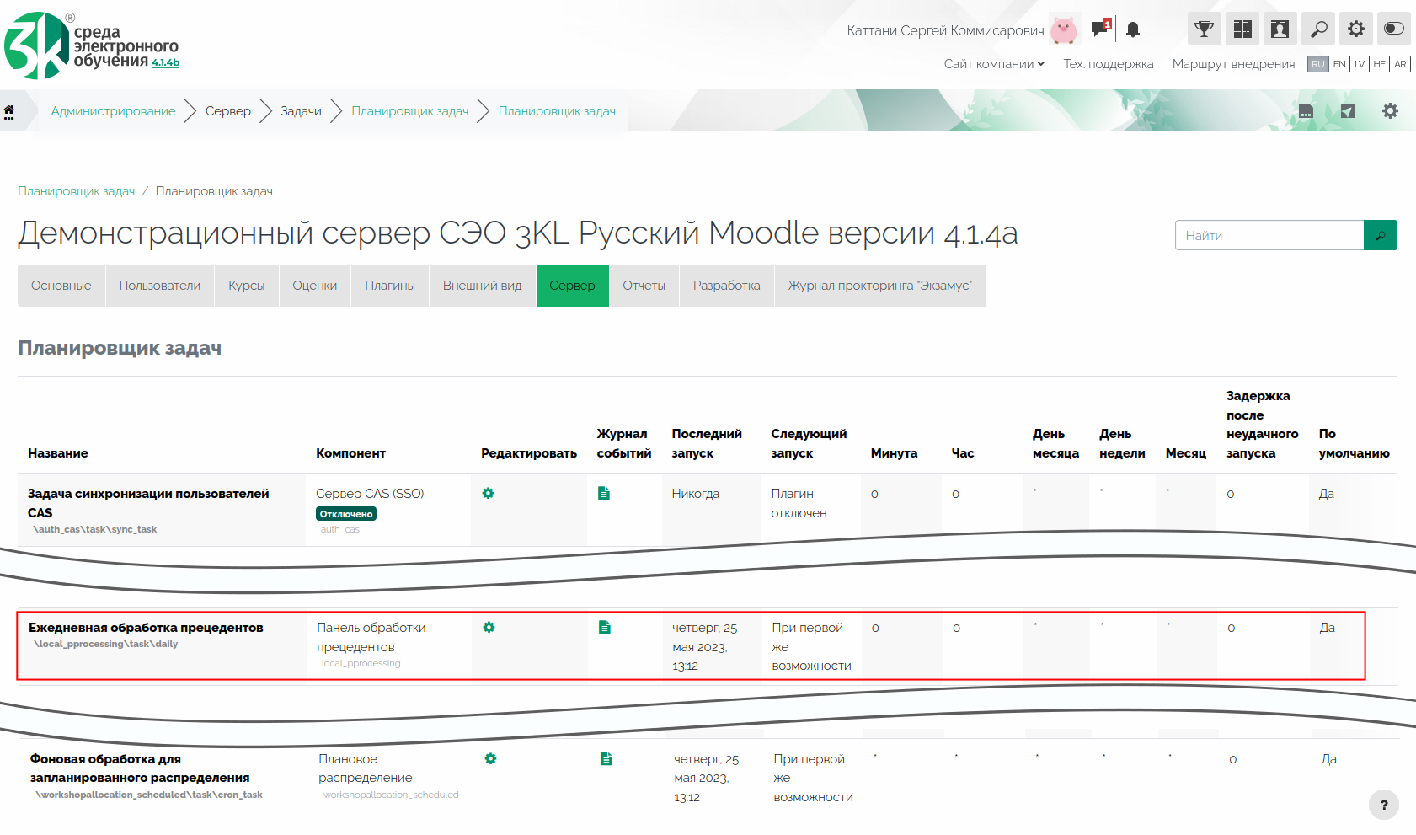1416x835 pixels.
Task: Select the Сервер tab
Action: 572,286
